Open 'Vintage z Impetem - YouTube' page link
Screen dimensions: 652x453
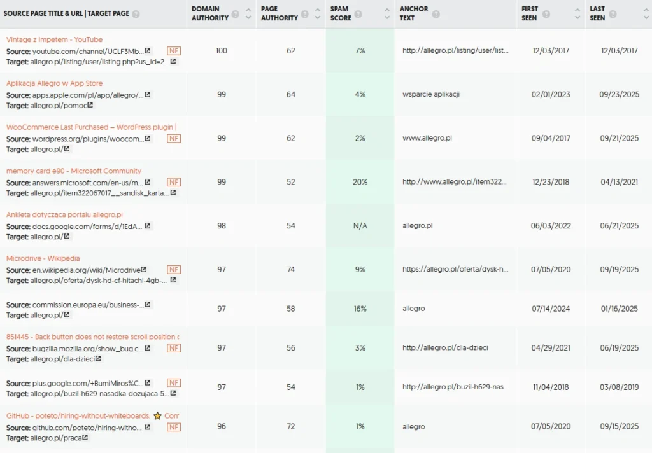54,39
